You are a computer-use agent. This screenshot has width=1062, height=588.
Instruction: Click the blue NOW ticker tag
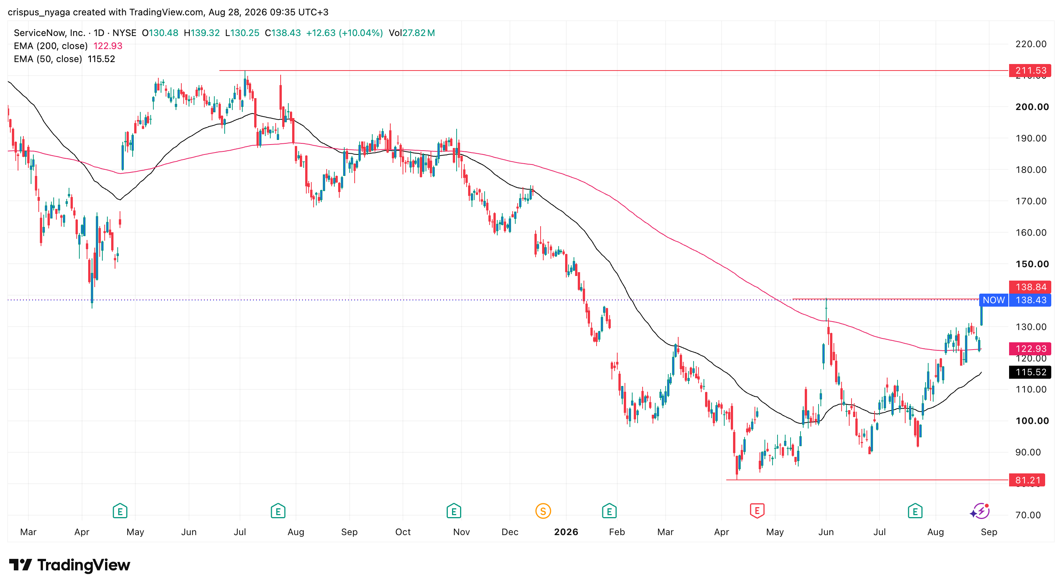pos(993,300)
